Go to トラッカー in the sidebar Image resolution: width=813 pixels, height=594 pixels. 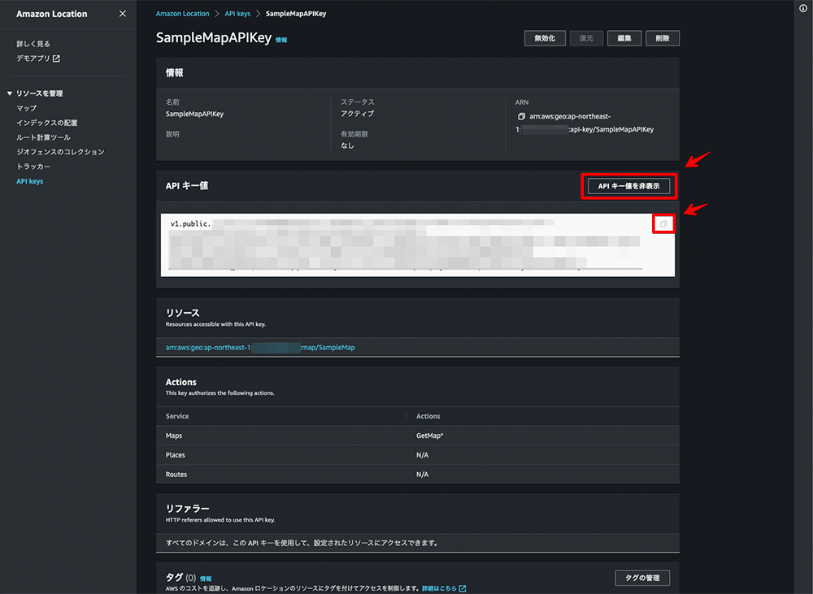coord(33,167)
